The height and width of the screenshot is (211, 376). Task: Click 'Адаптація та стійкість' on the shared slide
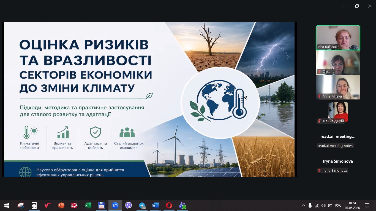(x=96, y=146)
